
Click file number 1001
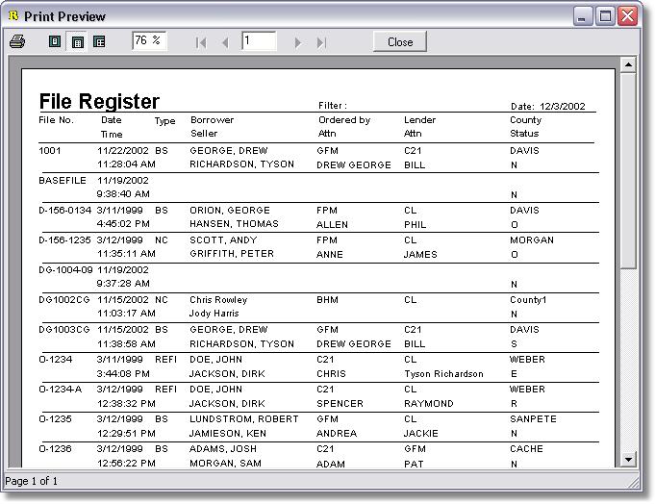pos(50,150)
